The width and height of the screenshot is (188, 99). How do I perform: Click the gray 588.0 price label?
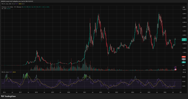click(x=184, y=59)
